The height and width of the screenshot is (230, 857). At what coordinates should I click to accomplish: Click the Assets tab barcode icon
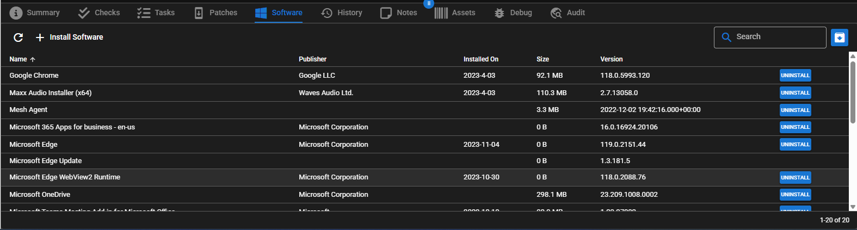441,13
